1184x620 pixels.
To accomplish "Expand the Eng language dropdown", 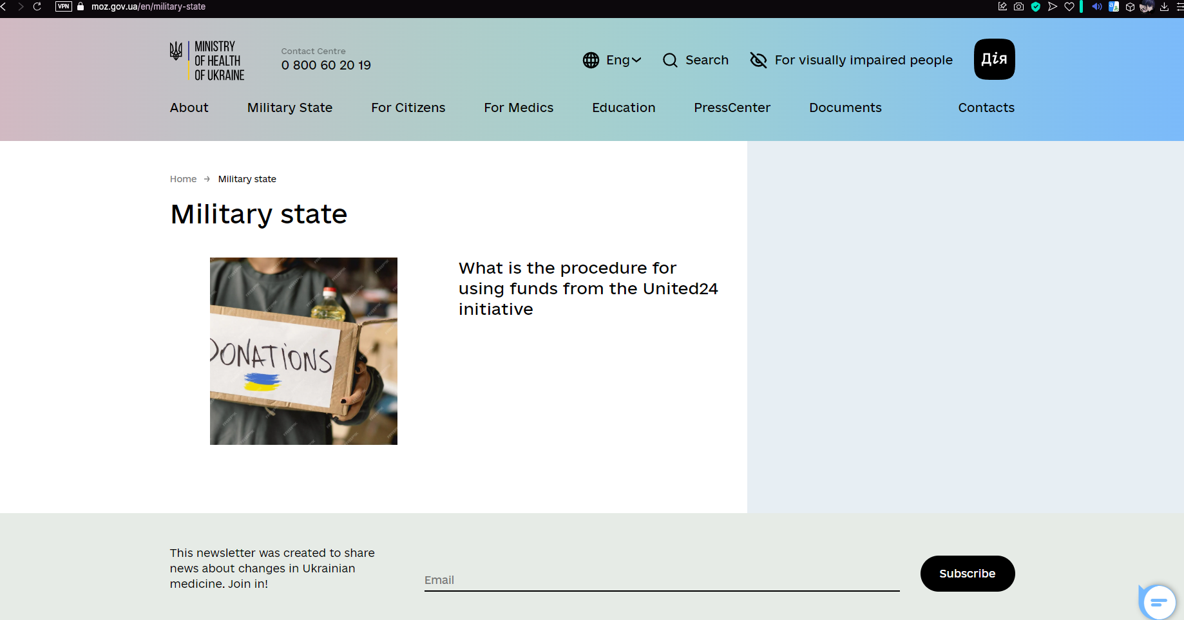I will (612, 60).
